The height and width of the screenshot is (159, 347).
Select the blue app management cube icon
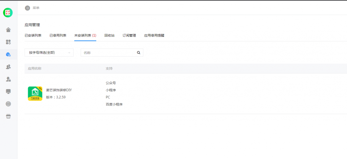[x=8, y=54]
